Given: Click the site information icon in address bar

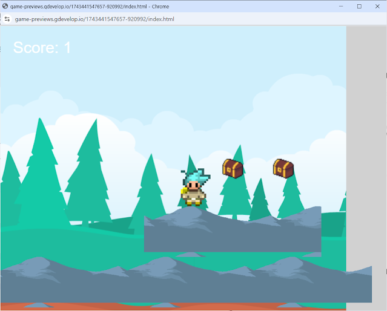Looking at the screenshot, I should 7,19.
